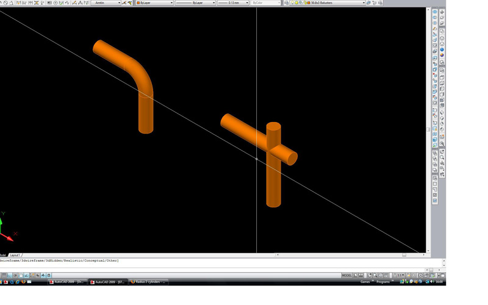This screenshot has width=488, height=305.
Task: Click the Dimension Update icon
Action: [x=87, y=3]
